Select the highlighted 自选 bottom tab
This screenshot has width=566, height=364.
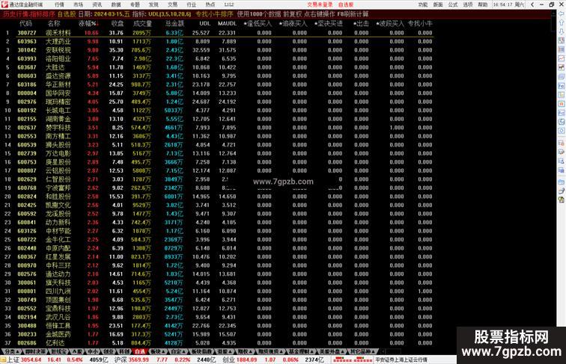click(x=140, y=351)
